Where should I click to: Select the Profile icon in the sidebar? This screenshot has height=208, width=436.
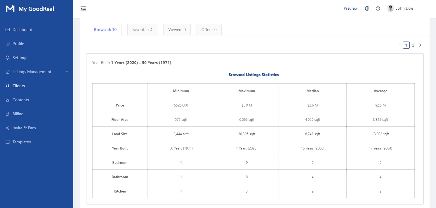[x=8, y=44]
